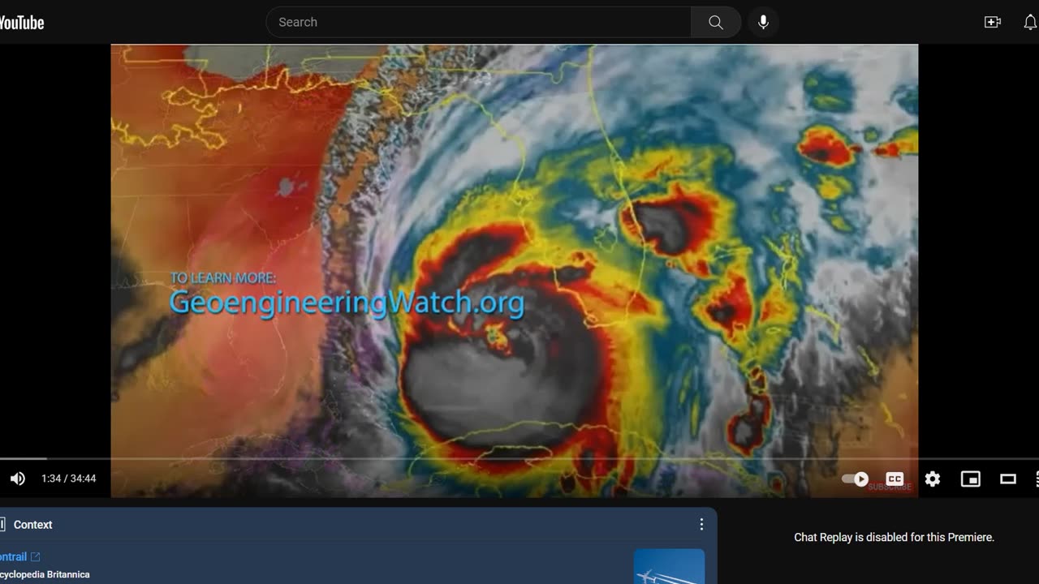Open the player settings gear
Screen dimensions: 1039x584
[933, 479]
